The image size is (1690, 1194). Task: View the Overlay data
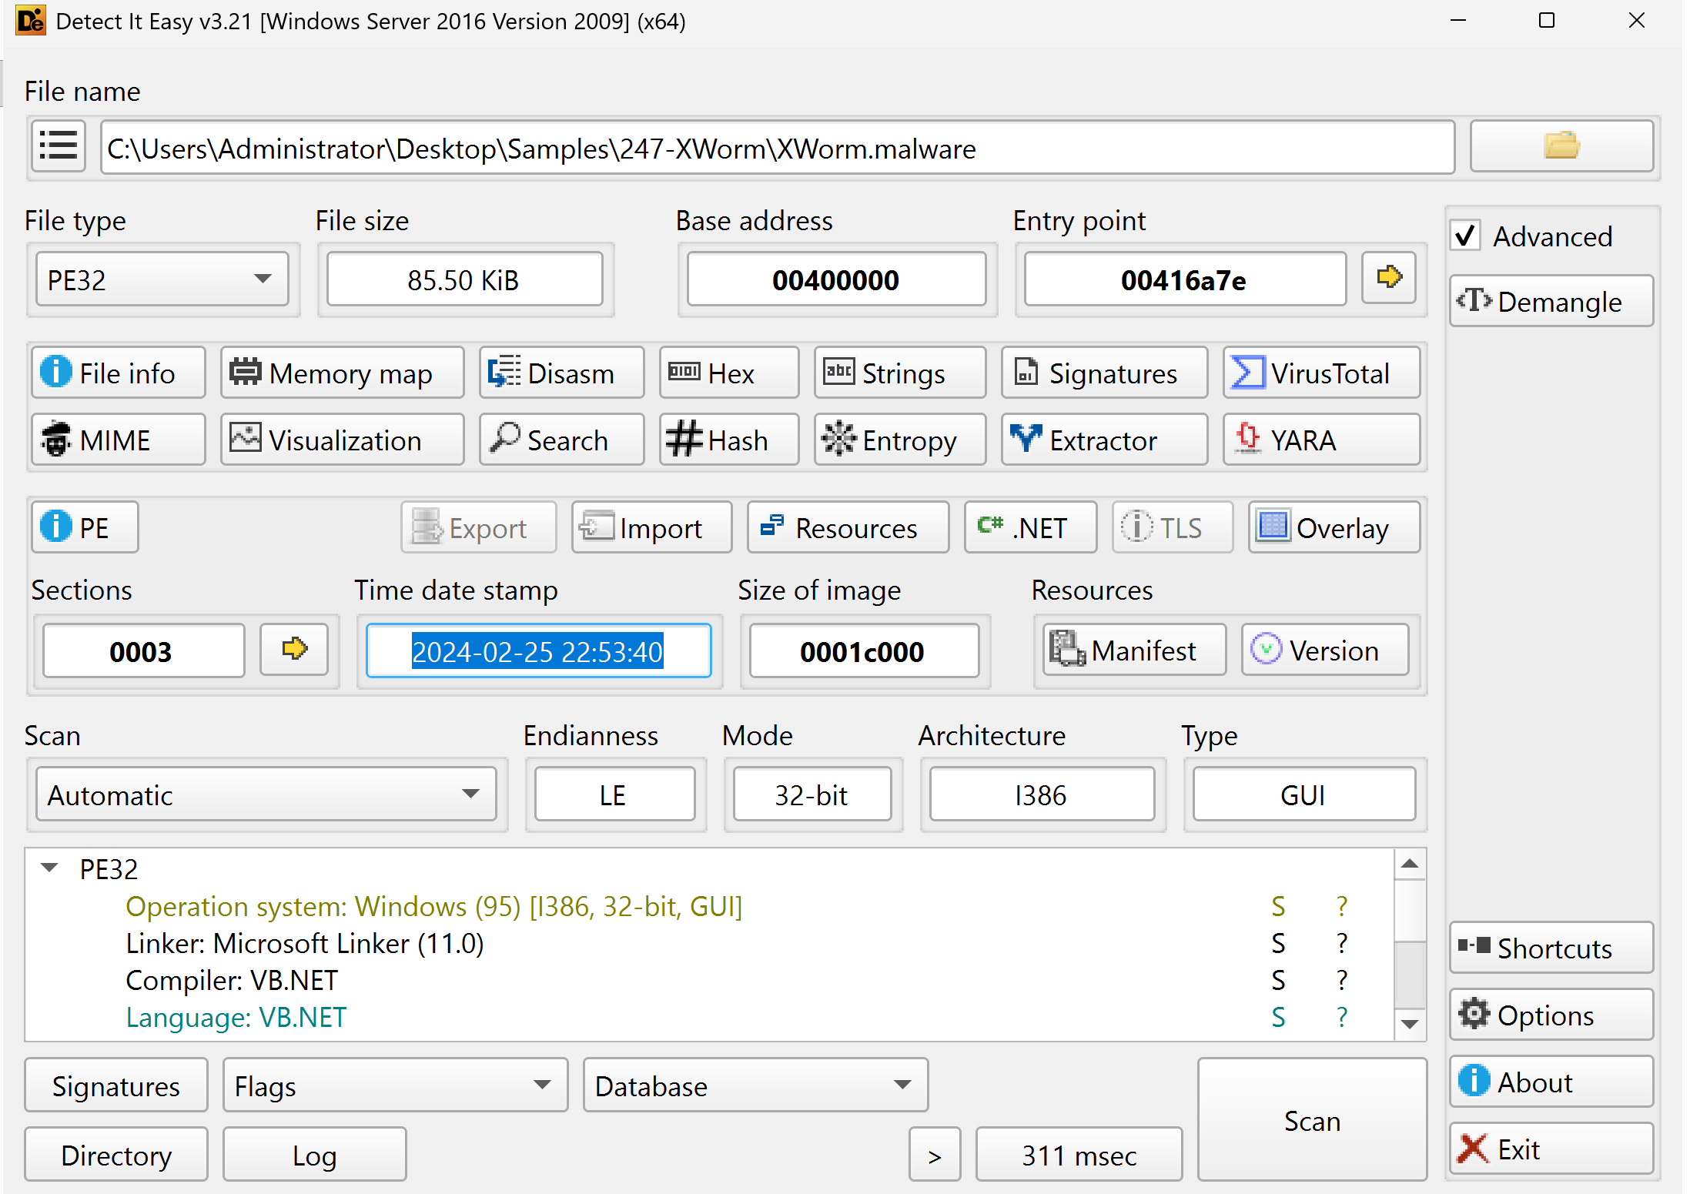[x=1334, y=528]
